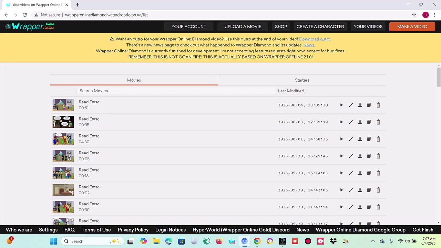
Task: Go to the SHOP page
Action: [281, 27]
